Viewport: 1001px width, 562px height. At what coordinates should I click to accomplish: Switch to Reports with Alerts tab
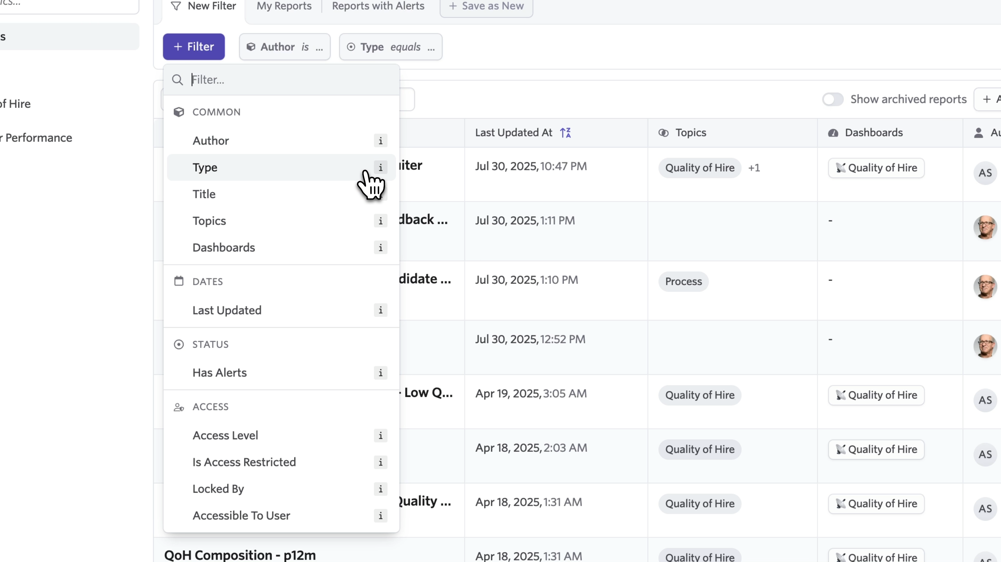pyautogui.click(x=378, y=6)
